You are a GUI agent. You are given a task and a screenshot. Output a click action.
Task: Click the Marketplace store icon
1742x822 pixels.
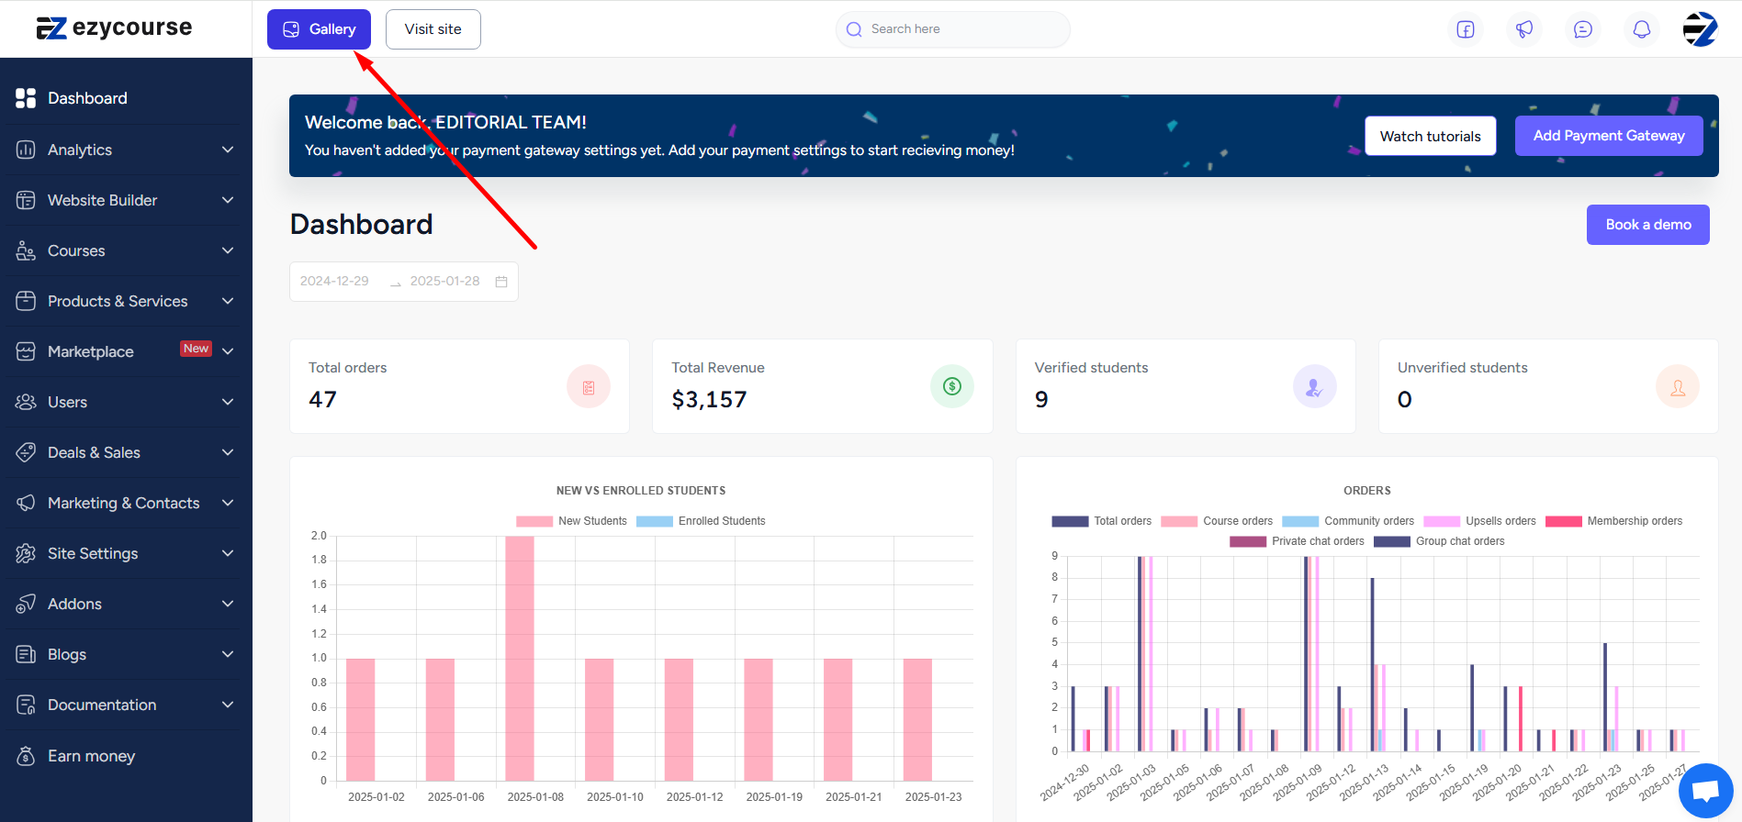[x=26, y=351]
